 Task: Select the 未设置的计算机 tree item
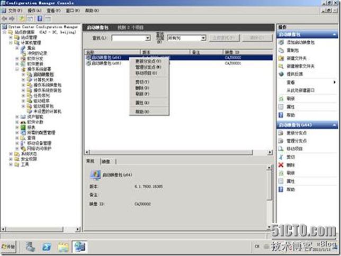[48, 112]
